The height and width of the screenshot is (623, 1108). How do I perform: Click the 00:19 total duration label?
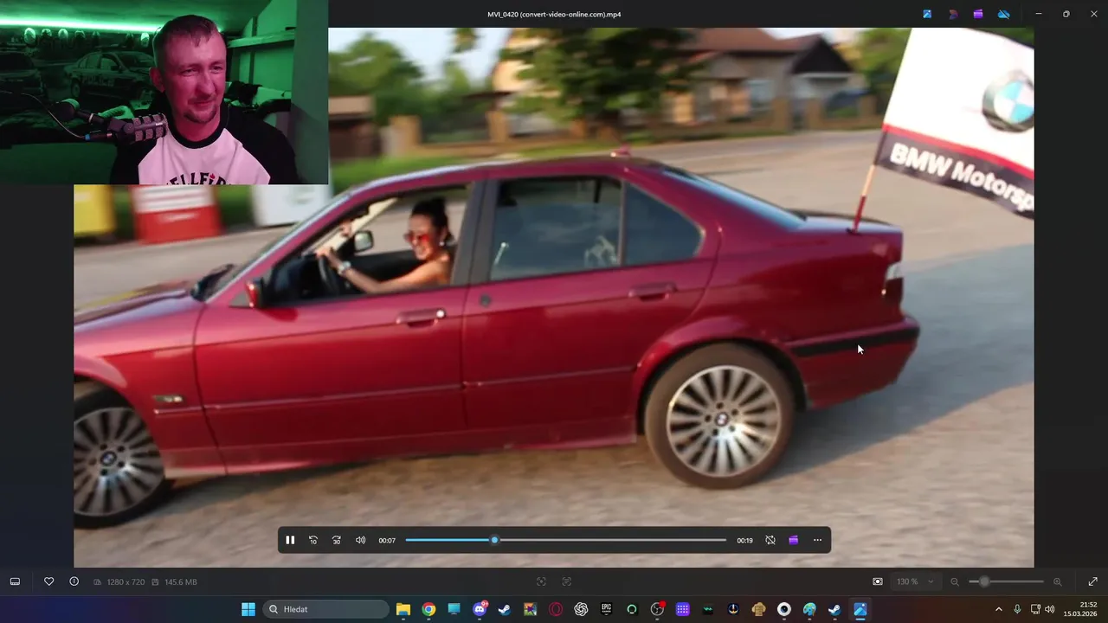coord(744,540)
